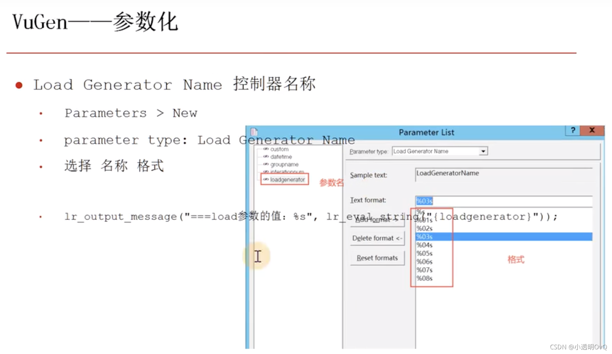Open the Parameter type dropdown arrow

coord(483,151)
